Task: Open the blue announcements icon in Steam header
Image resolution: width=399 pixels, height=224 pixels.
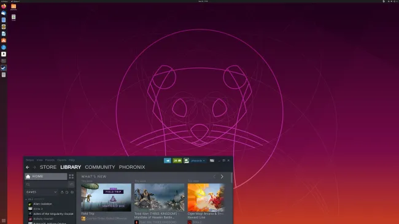Action: point(168,161)
